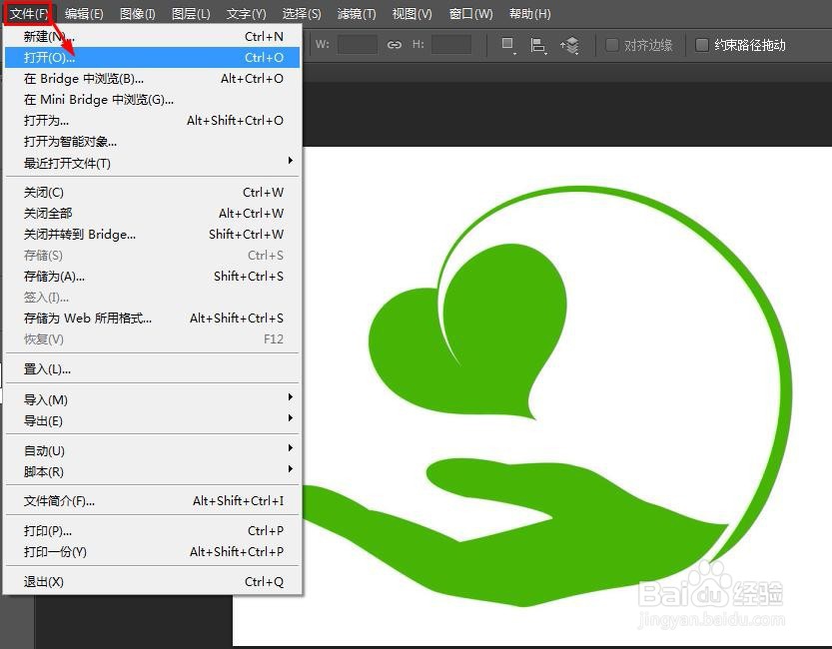Open the 选择(S) menu

click(x=302, y=13)
